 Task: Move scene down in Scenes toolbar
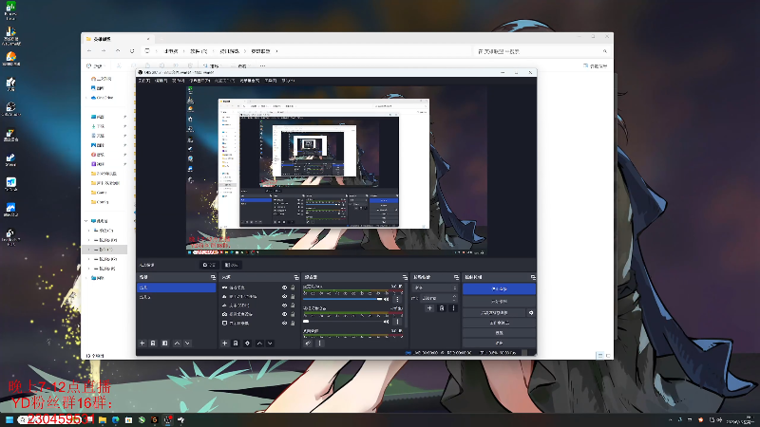point(187,343)
